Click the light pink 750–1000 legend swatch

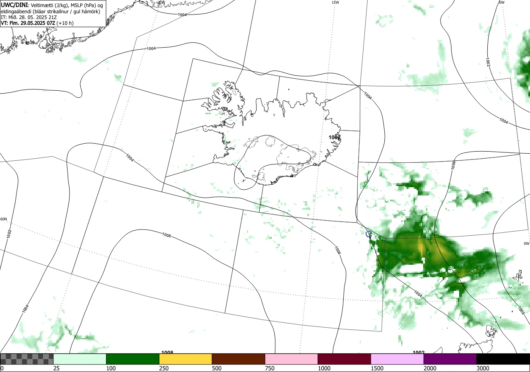click(x=291, y=359)
